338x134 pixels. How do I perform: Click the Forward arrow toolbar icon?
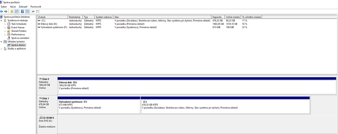point(6,11)
